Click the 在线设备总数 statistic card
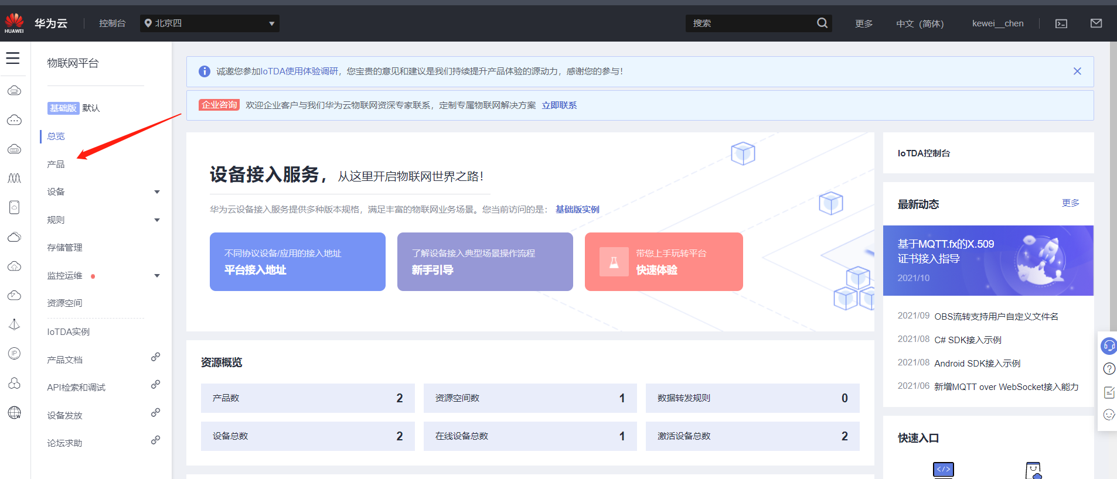Viewport: 1117px width, 479px height. 530,436
